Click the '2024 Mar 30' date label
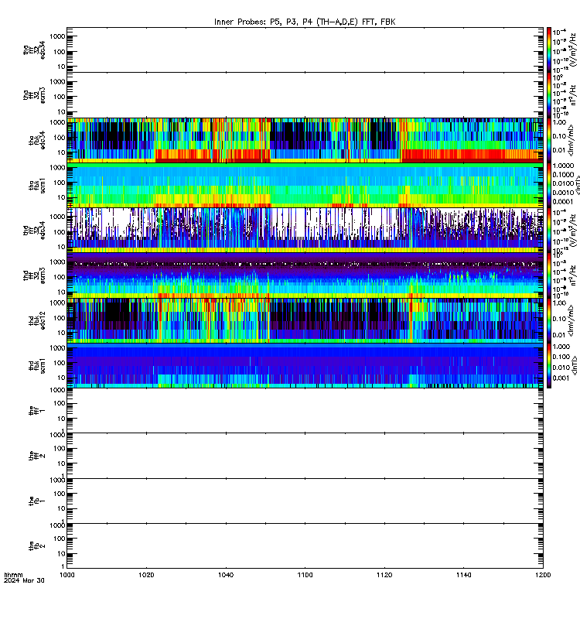 (24, 580)
